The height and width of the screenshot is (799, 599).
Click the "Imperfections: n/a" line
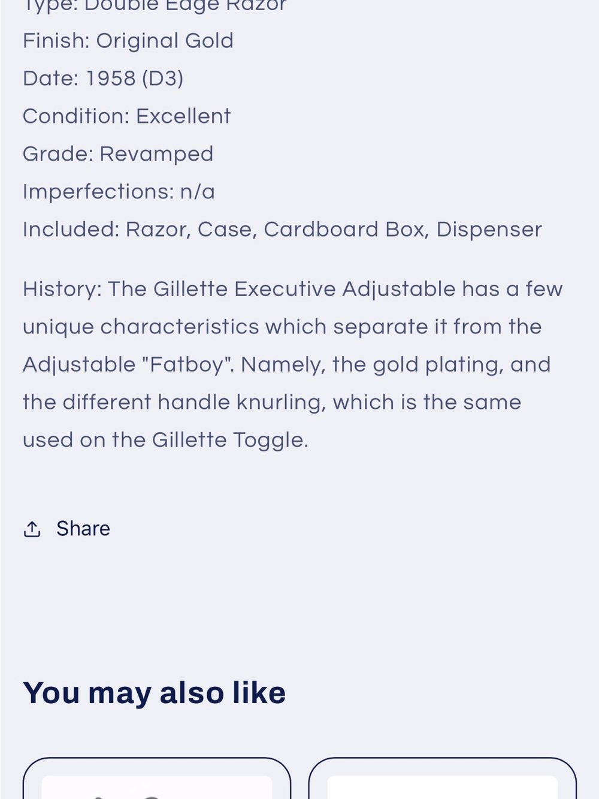[x=119, y=192]
